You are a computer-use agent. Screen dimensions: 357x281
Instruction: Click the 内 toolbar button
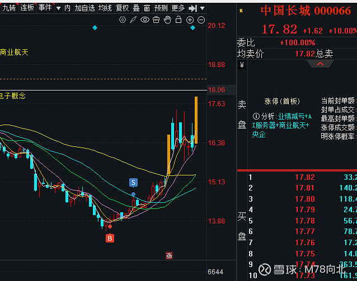pos(67,8)
